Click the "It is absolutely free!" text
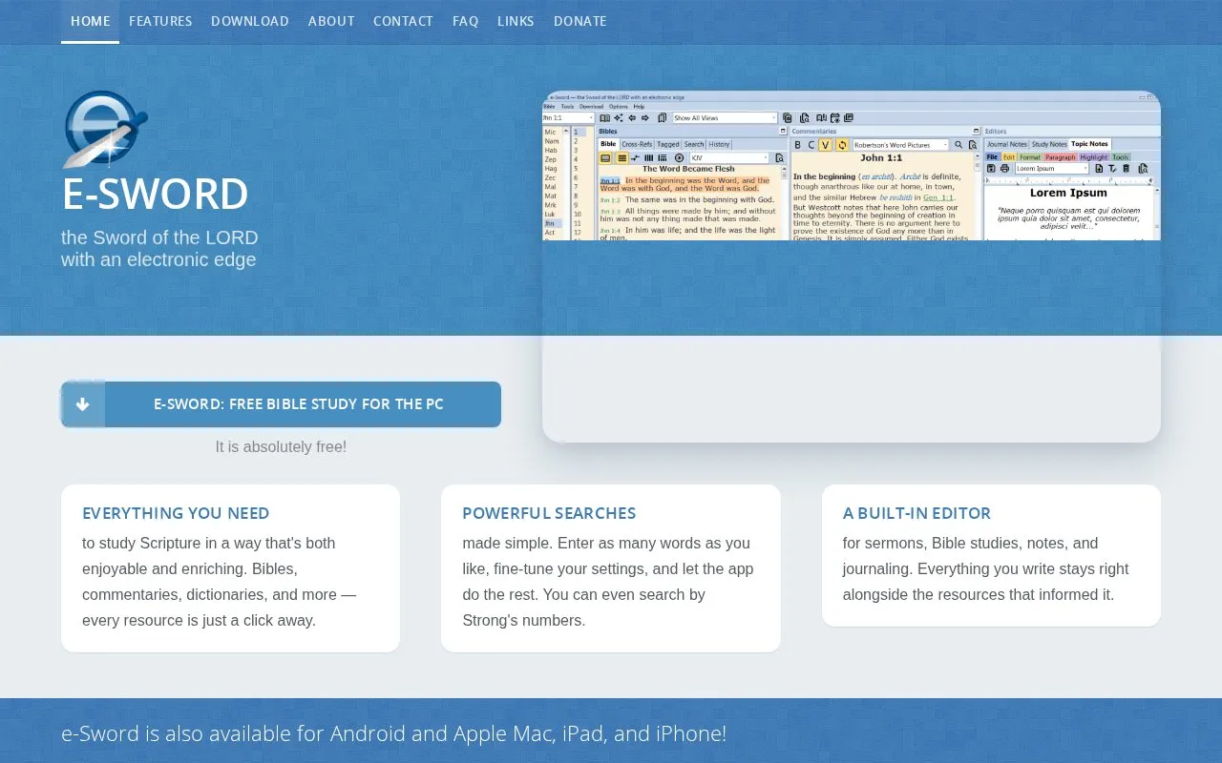 point(281,446)
